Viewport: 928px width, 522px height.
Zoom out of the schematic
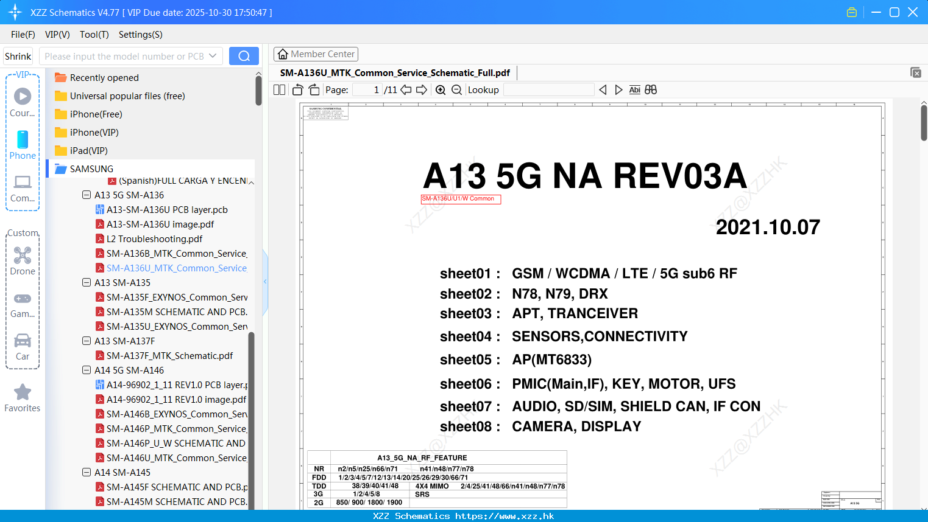tap(456, 90)
